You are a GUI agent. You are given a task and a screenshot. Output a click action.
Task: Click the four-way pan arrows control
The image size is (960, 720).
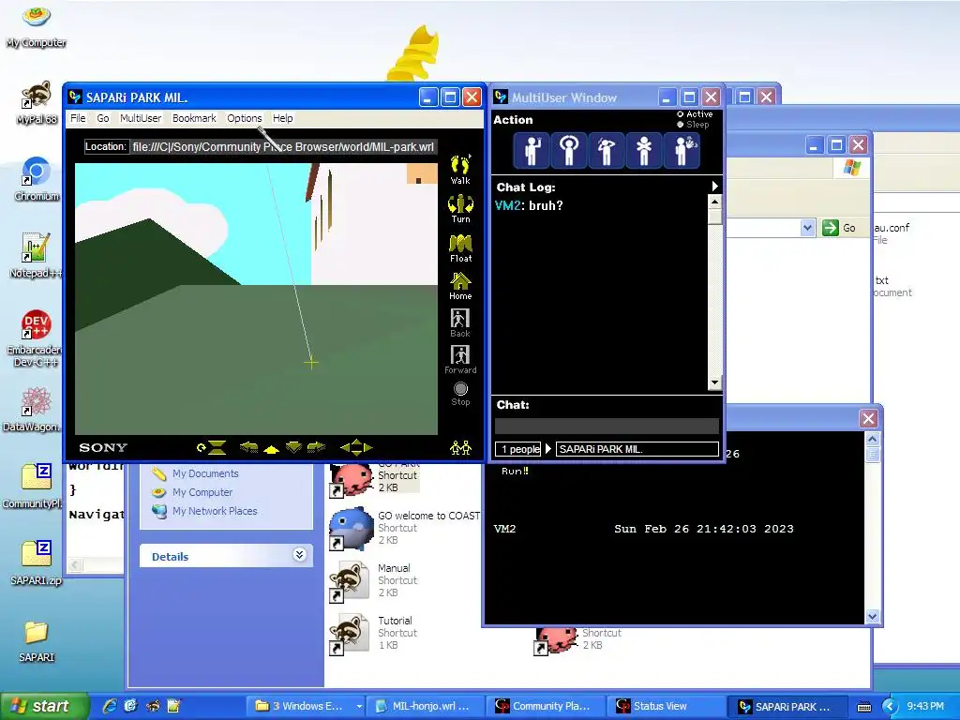coord(356,447)
